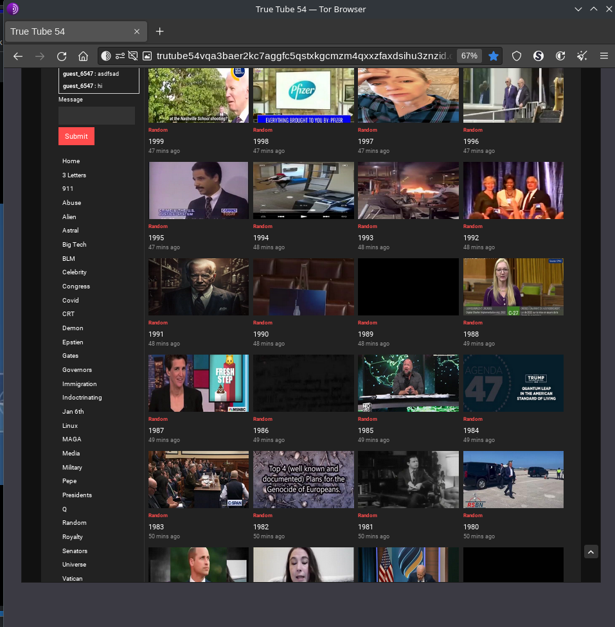Reset the 67% zoom level indicator
Image resolution: width=615 pixels, height=627 pixels.
[x=469, y=56]
